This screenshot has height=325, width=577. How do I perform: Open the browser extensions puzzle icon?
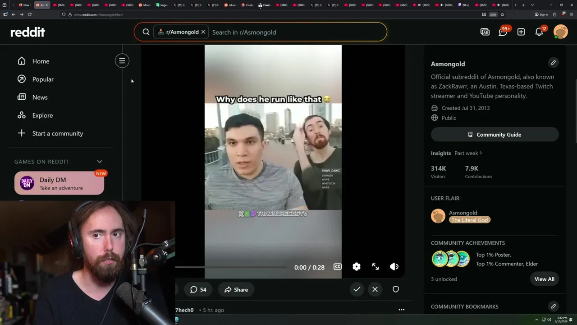click(x=554, y=14)
